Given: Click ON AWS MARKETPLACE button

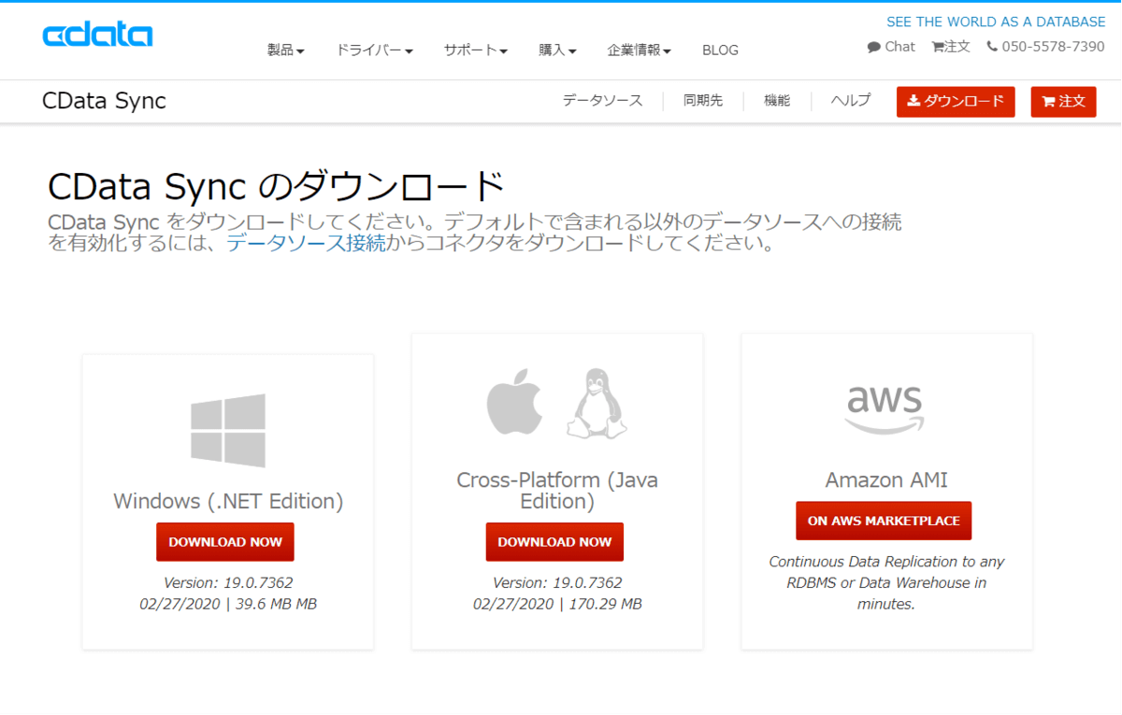Looking at the screenshot, I should click(x=884, y=521).
